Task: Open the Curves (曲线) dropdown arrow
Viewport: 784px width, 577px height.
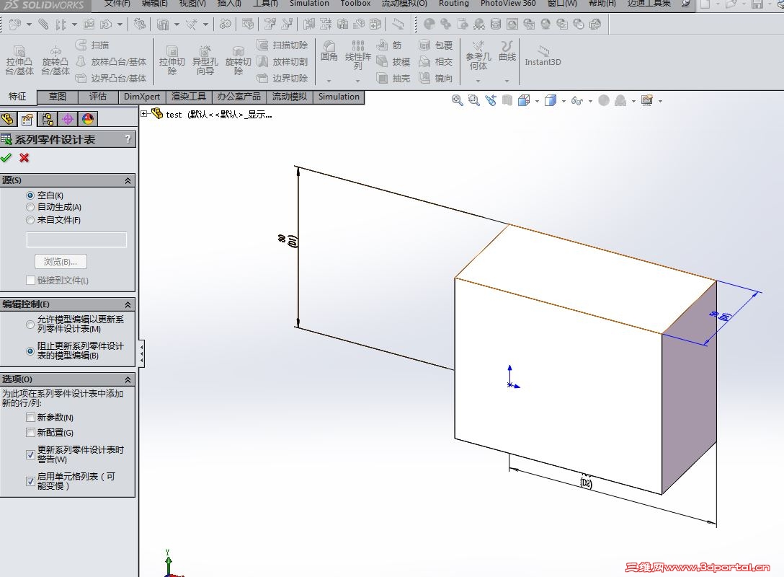Action: (x=507, y=80)
